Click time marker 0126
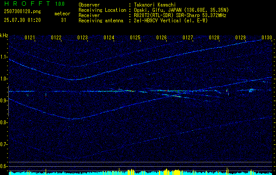 click(161, 37)
